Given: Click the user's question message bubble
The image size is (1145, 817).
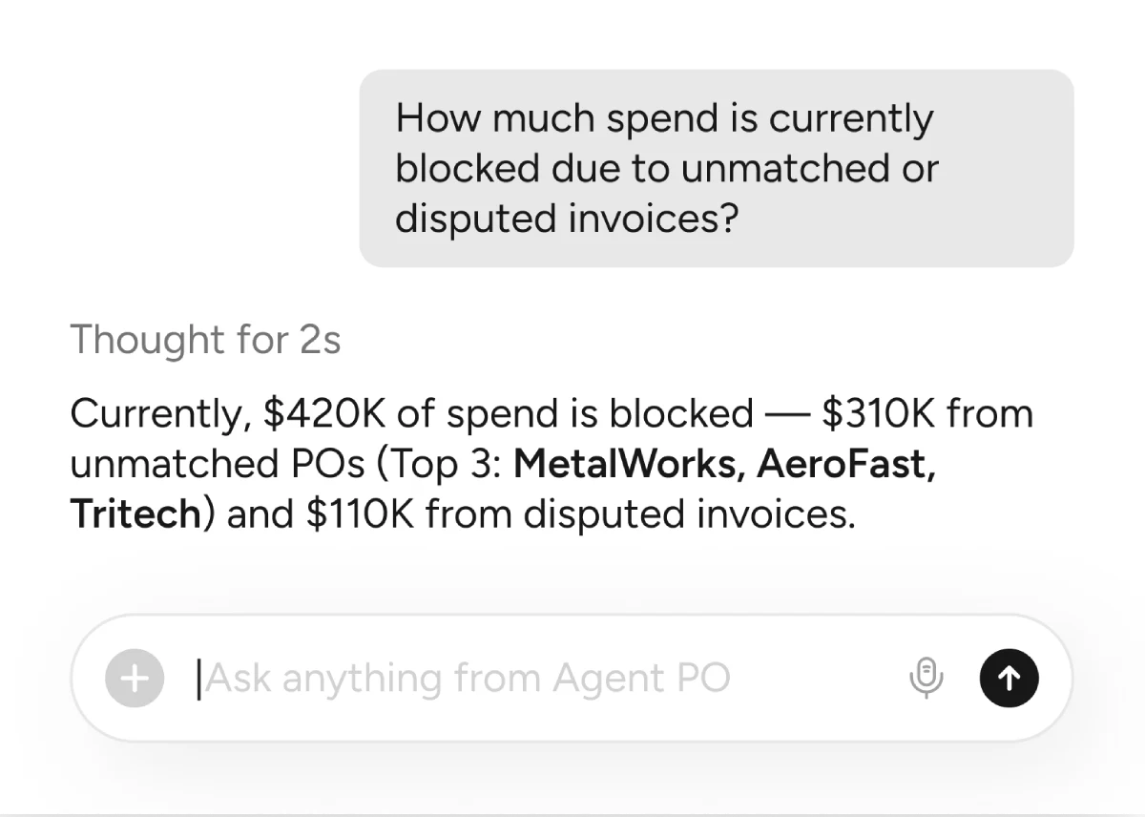Looking at the screenshot, I should pos(716,168).
